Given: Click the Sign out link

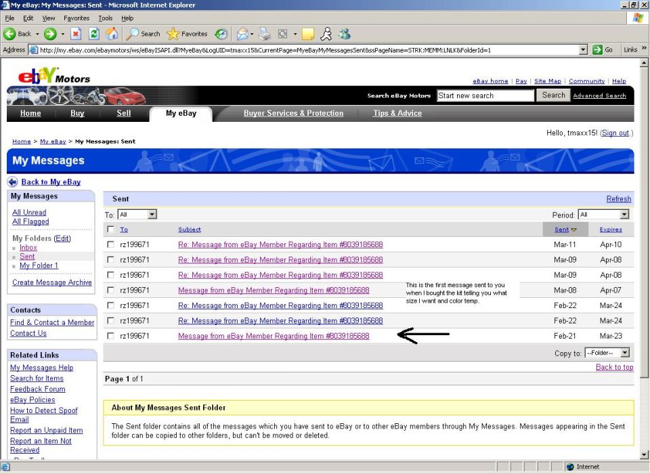Looking at the screenshot, I should (x=615, y=133).
